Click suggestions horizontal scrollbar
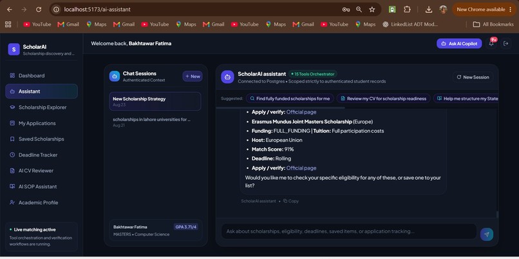The height and width of the screenshot is (259, 519). coord(280,108)
